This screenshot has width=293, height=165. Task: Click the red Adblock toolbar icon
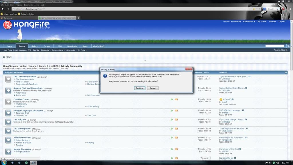click(283, 9)
